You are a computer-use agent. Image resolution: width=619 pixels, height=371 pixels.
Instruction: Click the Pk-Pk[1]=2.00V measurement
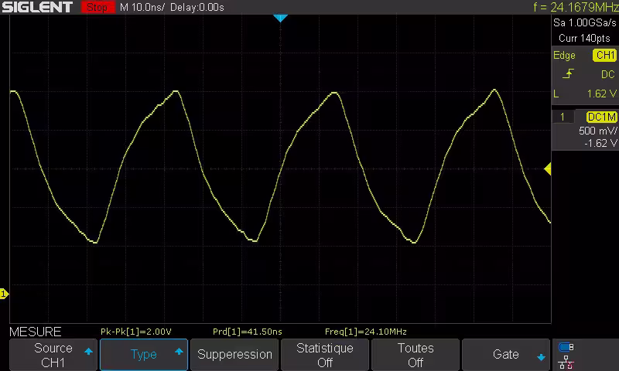point(136,332)
